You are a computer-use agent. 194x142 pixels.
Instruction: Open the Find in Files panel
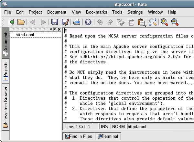coord(79,136)
